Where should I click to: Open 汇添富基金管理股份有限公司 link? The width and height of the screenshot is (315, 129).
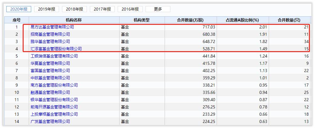(56, 49)
